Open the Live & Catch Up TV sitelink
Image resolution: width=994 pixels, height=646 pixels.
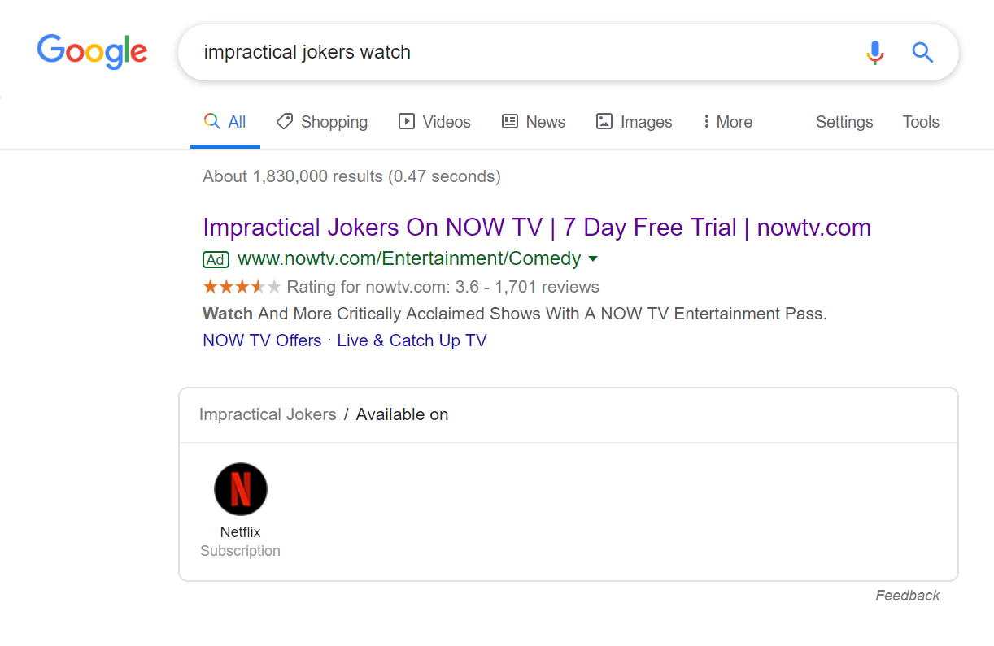click(x=412, y=340)
